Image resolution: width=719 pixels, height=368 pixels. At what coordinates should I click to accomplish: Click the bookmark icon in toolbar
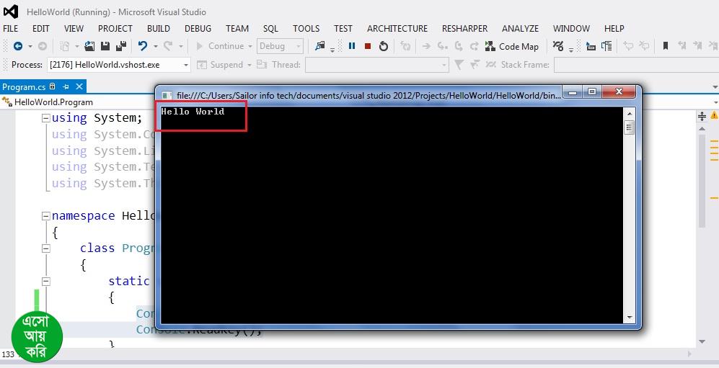point(665,46)
